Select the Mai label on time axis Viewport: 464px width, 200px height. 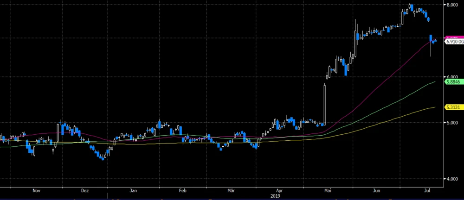click(x=329, y=190)
